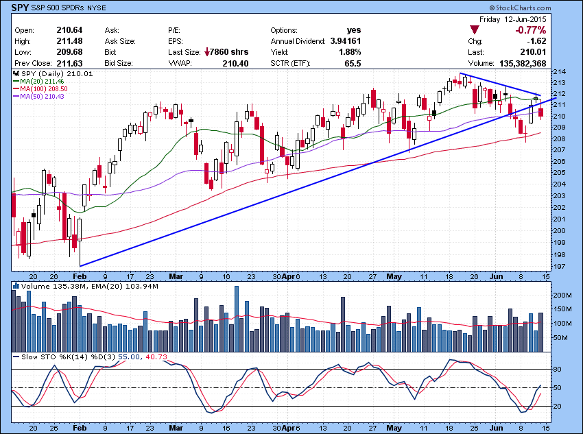Click the Volume value 135,382,368
This screenshot has width=583, height=434.
tap(523, 64)
